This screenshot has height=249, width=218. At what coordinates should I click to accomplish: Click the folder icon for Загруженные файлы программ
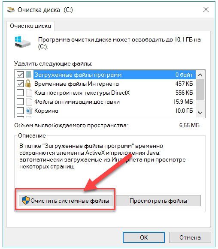(x=29, y=75)
